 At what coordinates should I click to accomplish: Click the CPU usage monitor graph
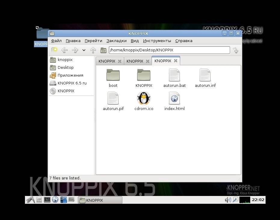[245, 200]
